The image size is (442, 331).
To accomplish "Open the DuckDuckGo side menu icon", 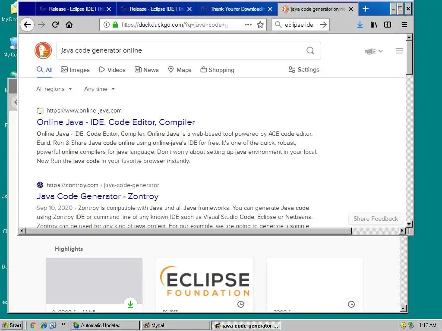I will [x=399, y=51].
